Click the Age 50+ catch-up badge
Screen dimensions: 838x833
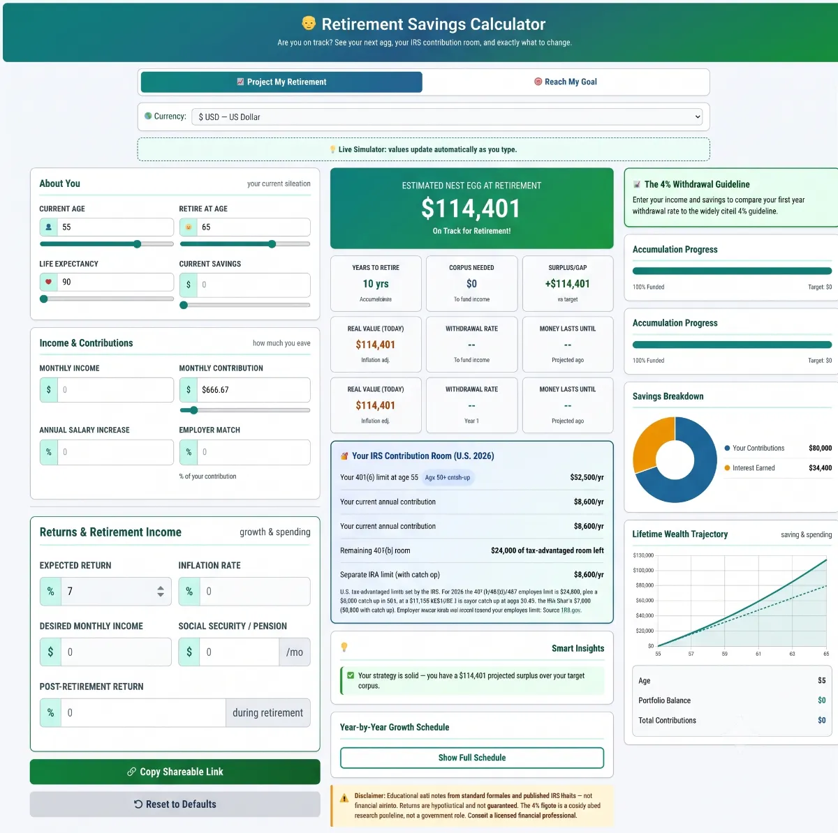448,477
